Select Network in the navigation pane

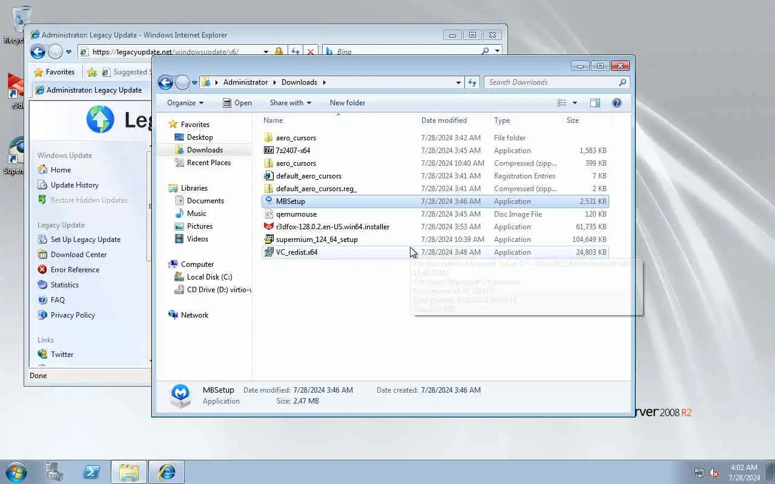pos(194,315)
